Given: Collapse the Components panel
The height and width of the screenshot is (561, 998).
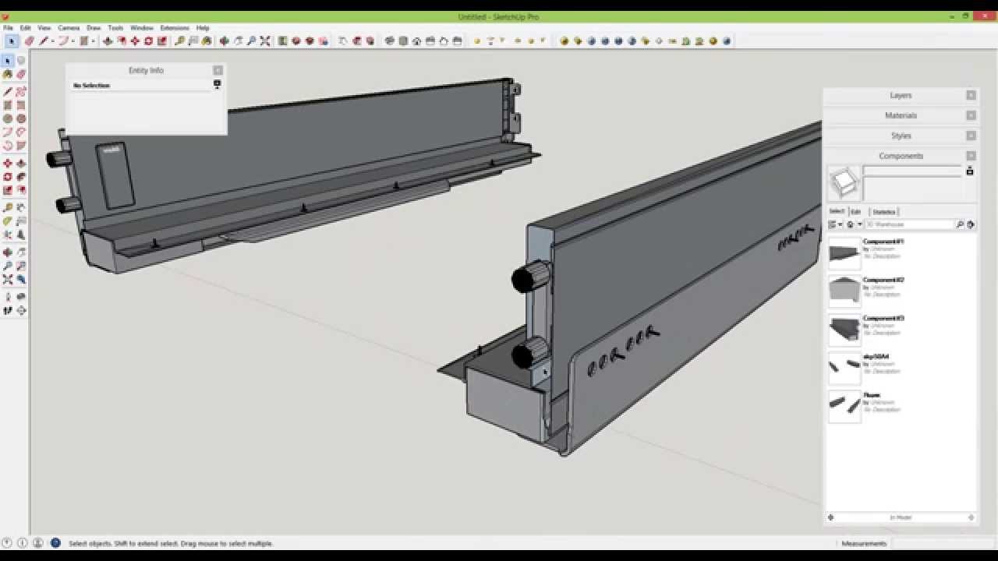Looking at the screenshot, I should (901, 156).
